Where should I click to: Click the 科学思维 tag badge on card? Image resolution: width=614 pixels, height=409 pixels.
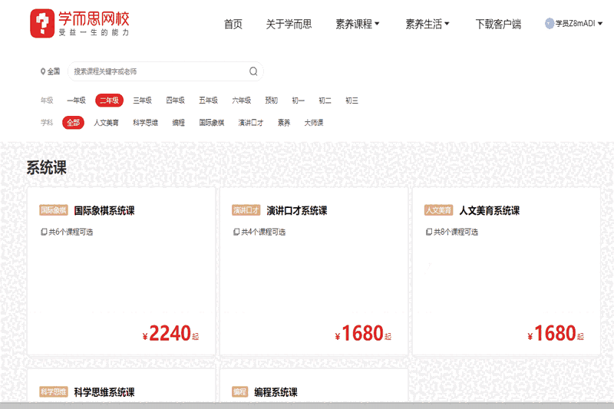coord(54,392)
